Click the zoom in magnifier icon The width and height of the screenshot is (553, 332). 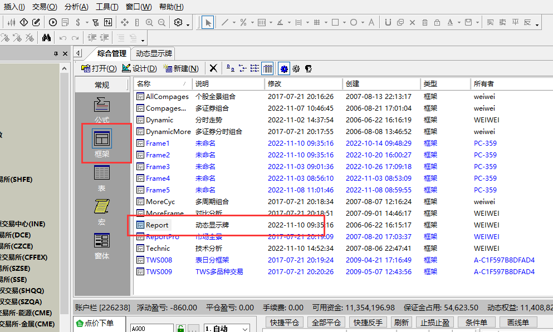click(x=149, y=22)
